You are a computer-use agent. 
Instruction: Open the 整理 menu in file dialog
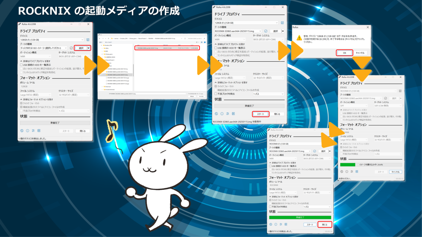[x=101, y=42]
